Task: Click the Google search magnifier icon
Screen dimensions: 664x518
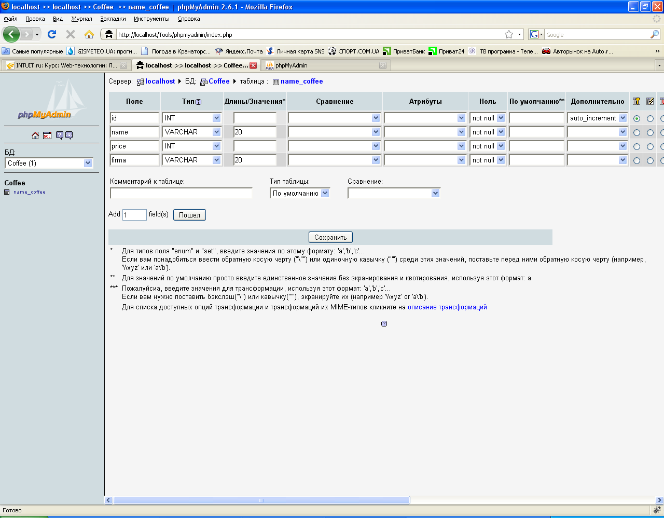Action: 655,34
